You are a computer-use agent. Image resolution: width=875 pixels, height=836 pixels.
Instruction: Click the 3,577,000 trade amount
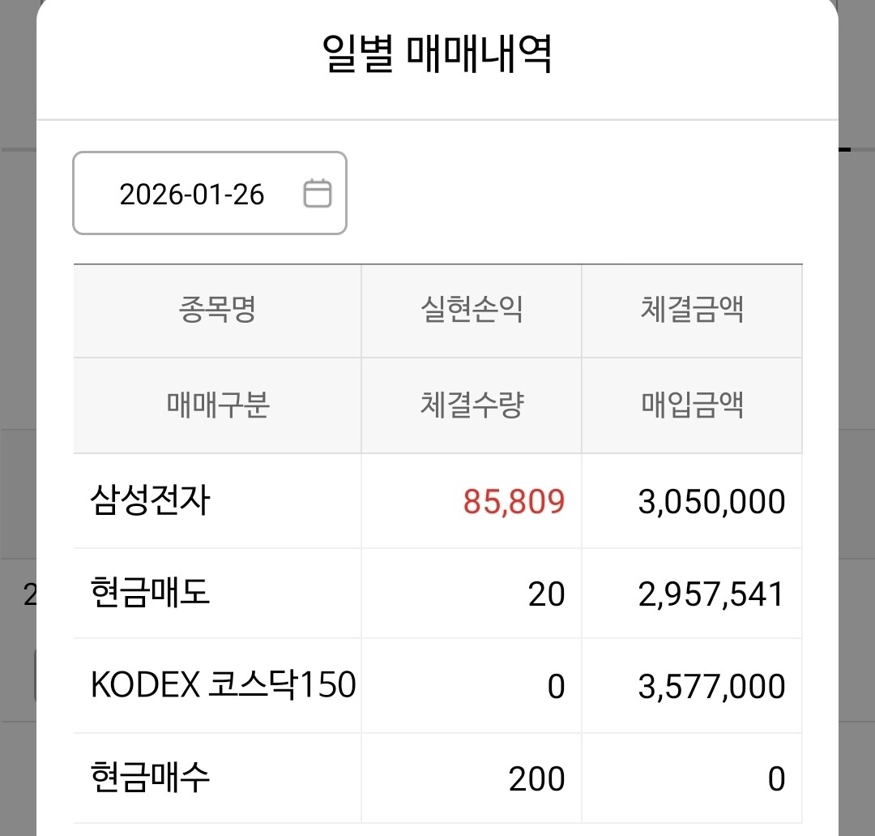(x=711, y=687)
